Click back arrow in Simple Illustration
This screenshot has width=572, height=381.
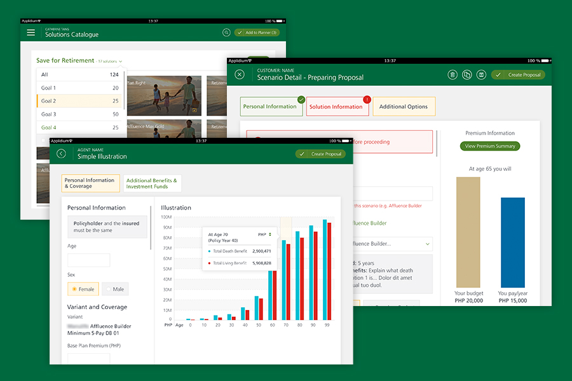[61, 154]
